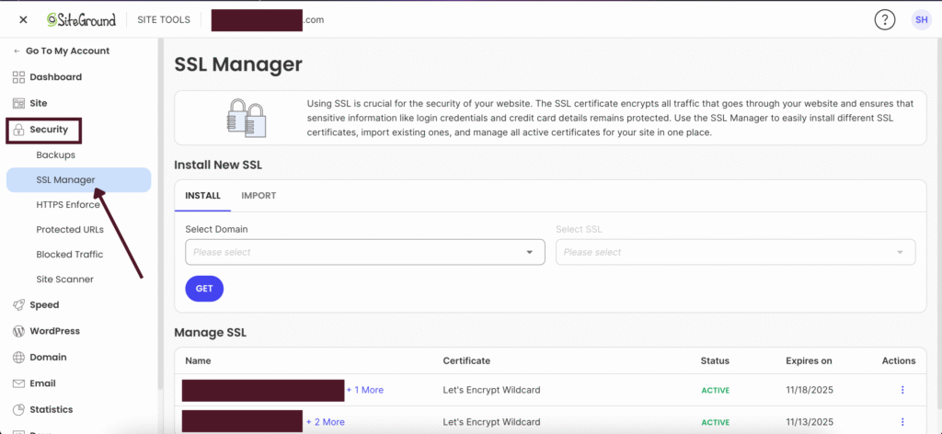Click the GET button

tap(204, 289)
